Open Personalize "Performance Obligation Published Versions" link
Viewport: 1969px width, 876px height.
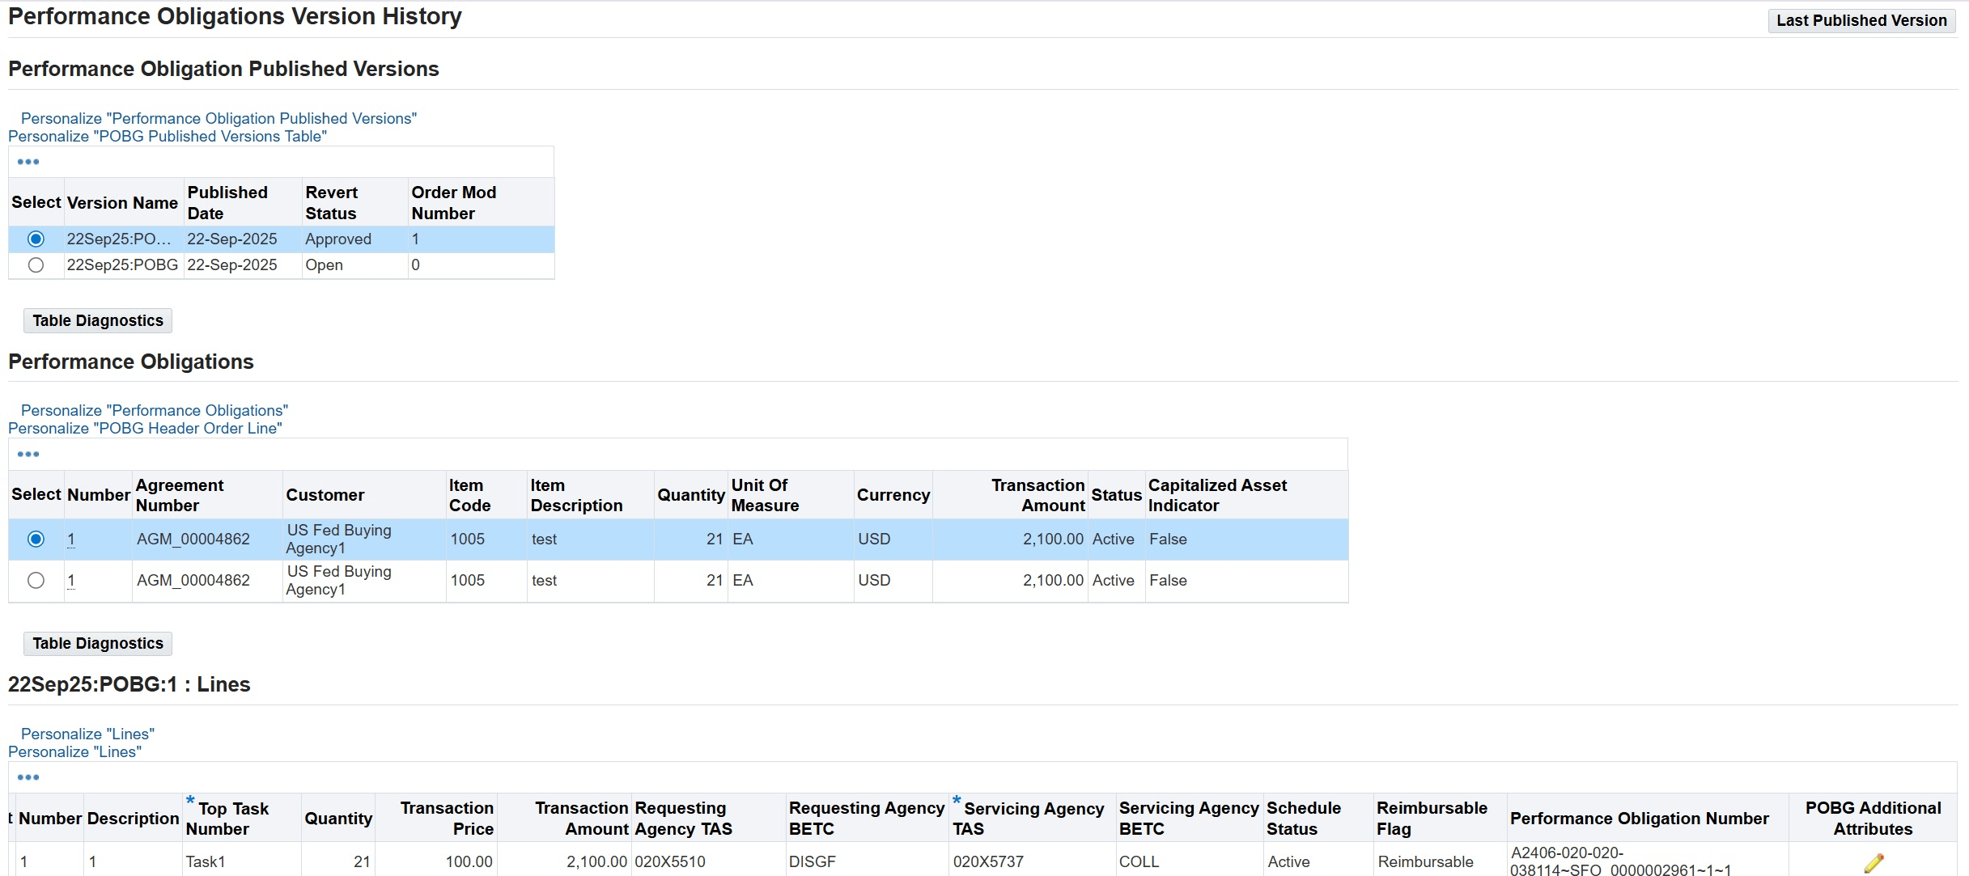[219, 119]
